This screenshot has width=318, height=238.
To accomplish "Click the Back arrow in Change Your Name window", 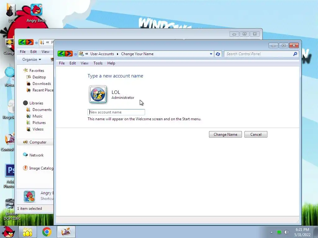I will click(61, 54).
